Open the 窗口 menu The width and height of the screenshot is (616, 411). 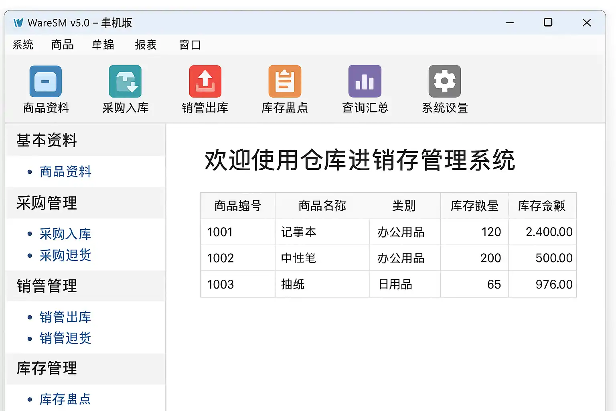pos(190,45)
